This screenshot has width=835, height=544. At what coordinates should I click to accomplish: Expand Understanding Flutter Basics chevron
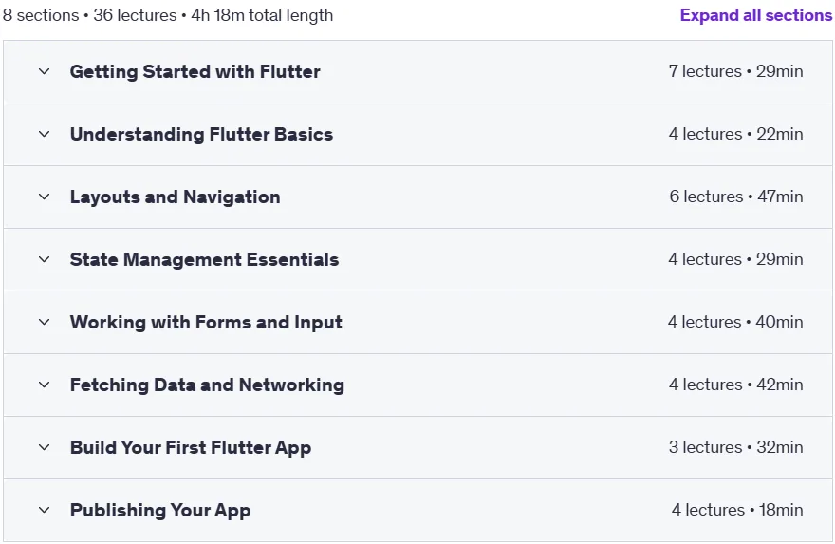(x=45, y=134)
